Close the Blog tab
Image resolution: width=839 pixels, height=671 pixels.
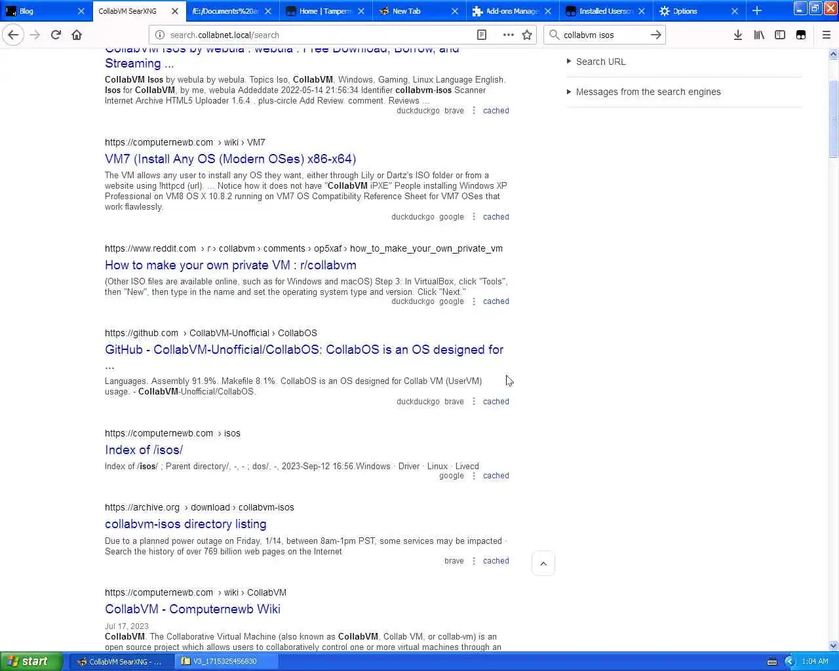point(81,11)
